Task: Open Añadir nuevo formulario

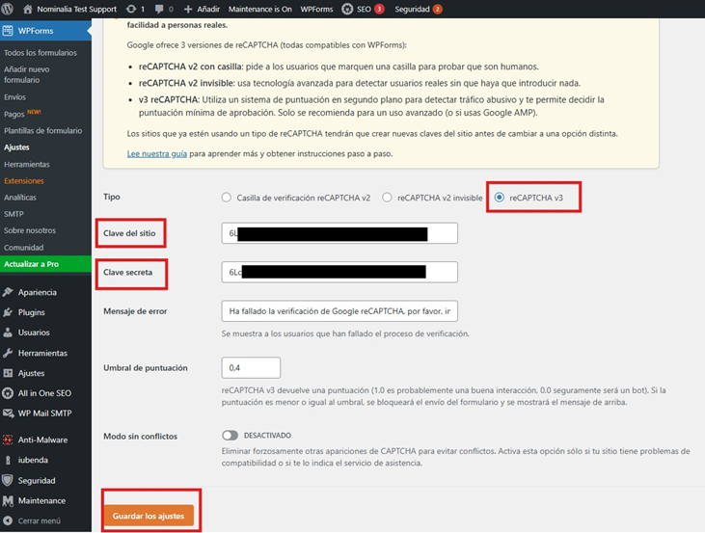Action: (x=27, y=74)
